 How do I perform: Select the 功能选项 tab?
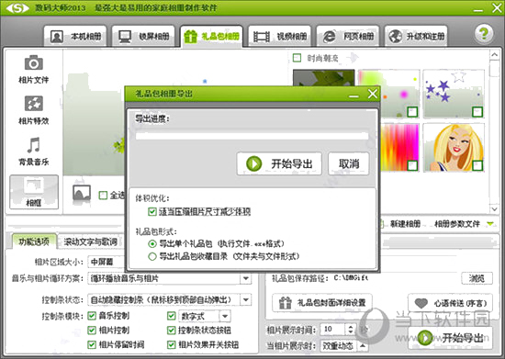coord(34,241)
